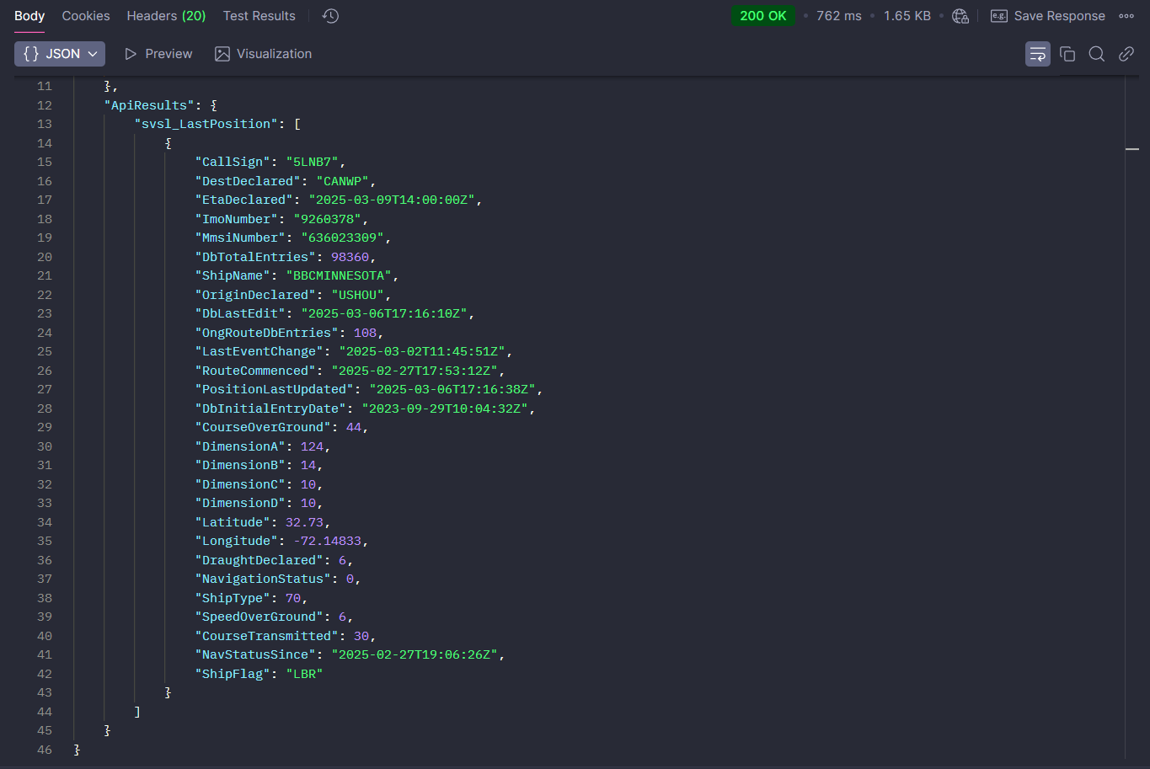Click the 200 OK status badge
The width and height of the screenshot is (1150, 769).
pyautogui.click(x=762, y=16)
